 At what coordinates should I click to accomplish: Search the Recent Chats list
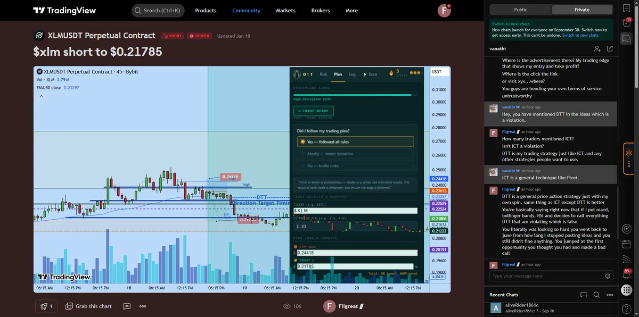tap(597, 295)
